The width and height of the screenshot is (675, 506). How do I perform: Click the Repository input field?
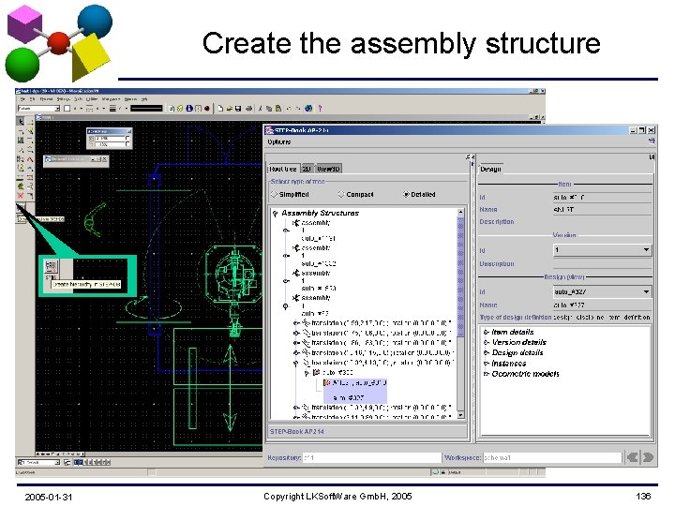pos(372,458)
